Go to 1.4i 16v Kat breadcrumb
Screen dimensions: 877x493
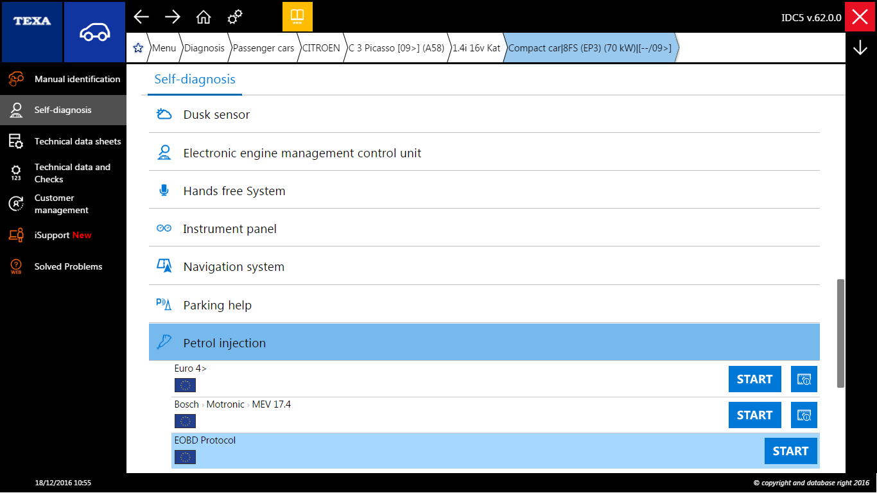(x=476, y=48)
